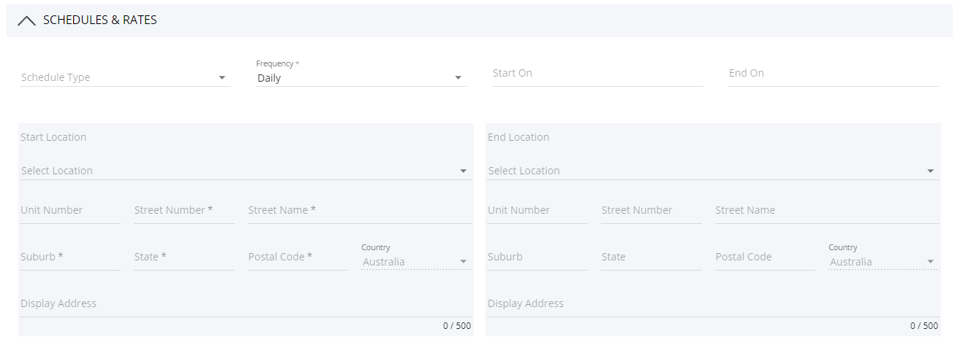Click the End On date field
The height and width of the screenshot is (345, 960).
pyautogui.click(x=833, y=74)
